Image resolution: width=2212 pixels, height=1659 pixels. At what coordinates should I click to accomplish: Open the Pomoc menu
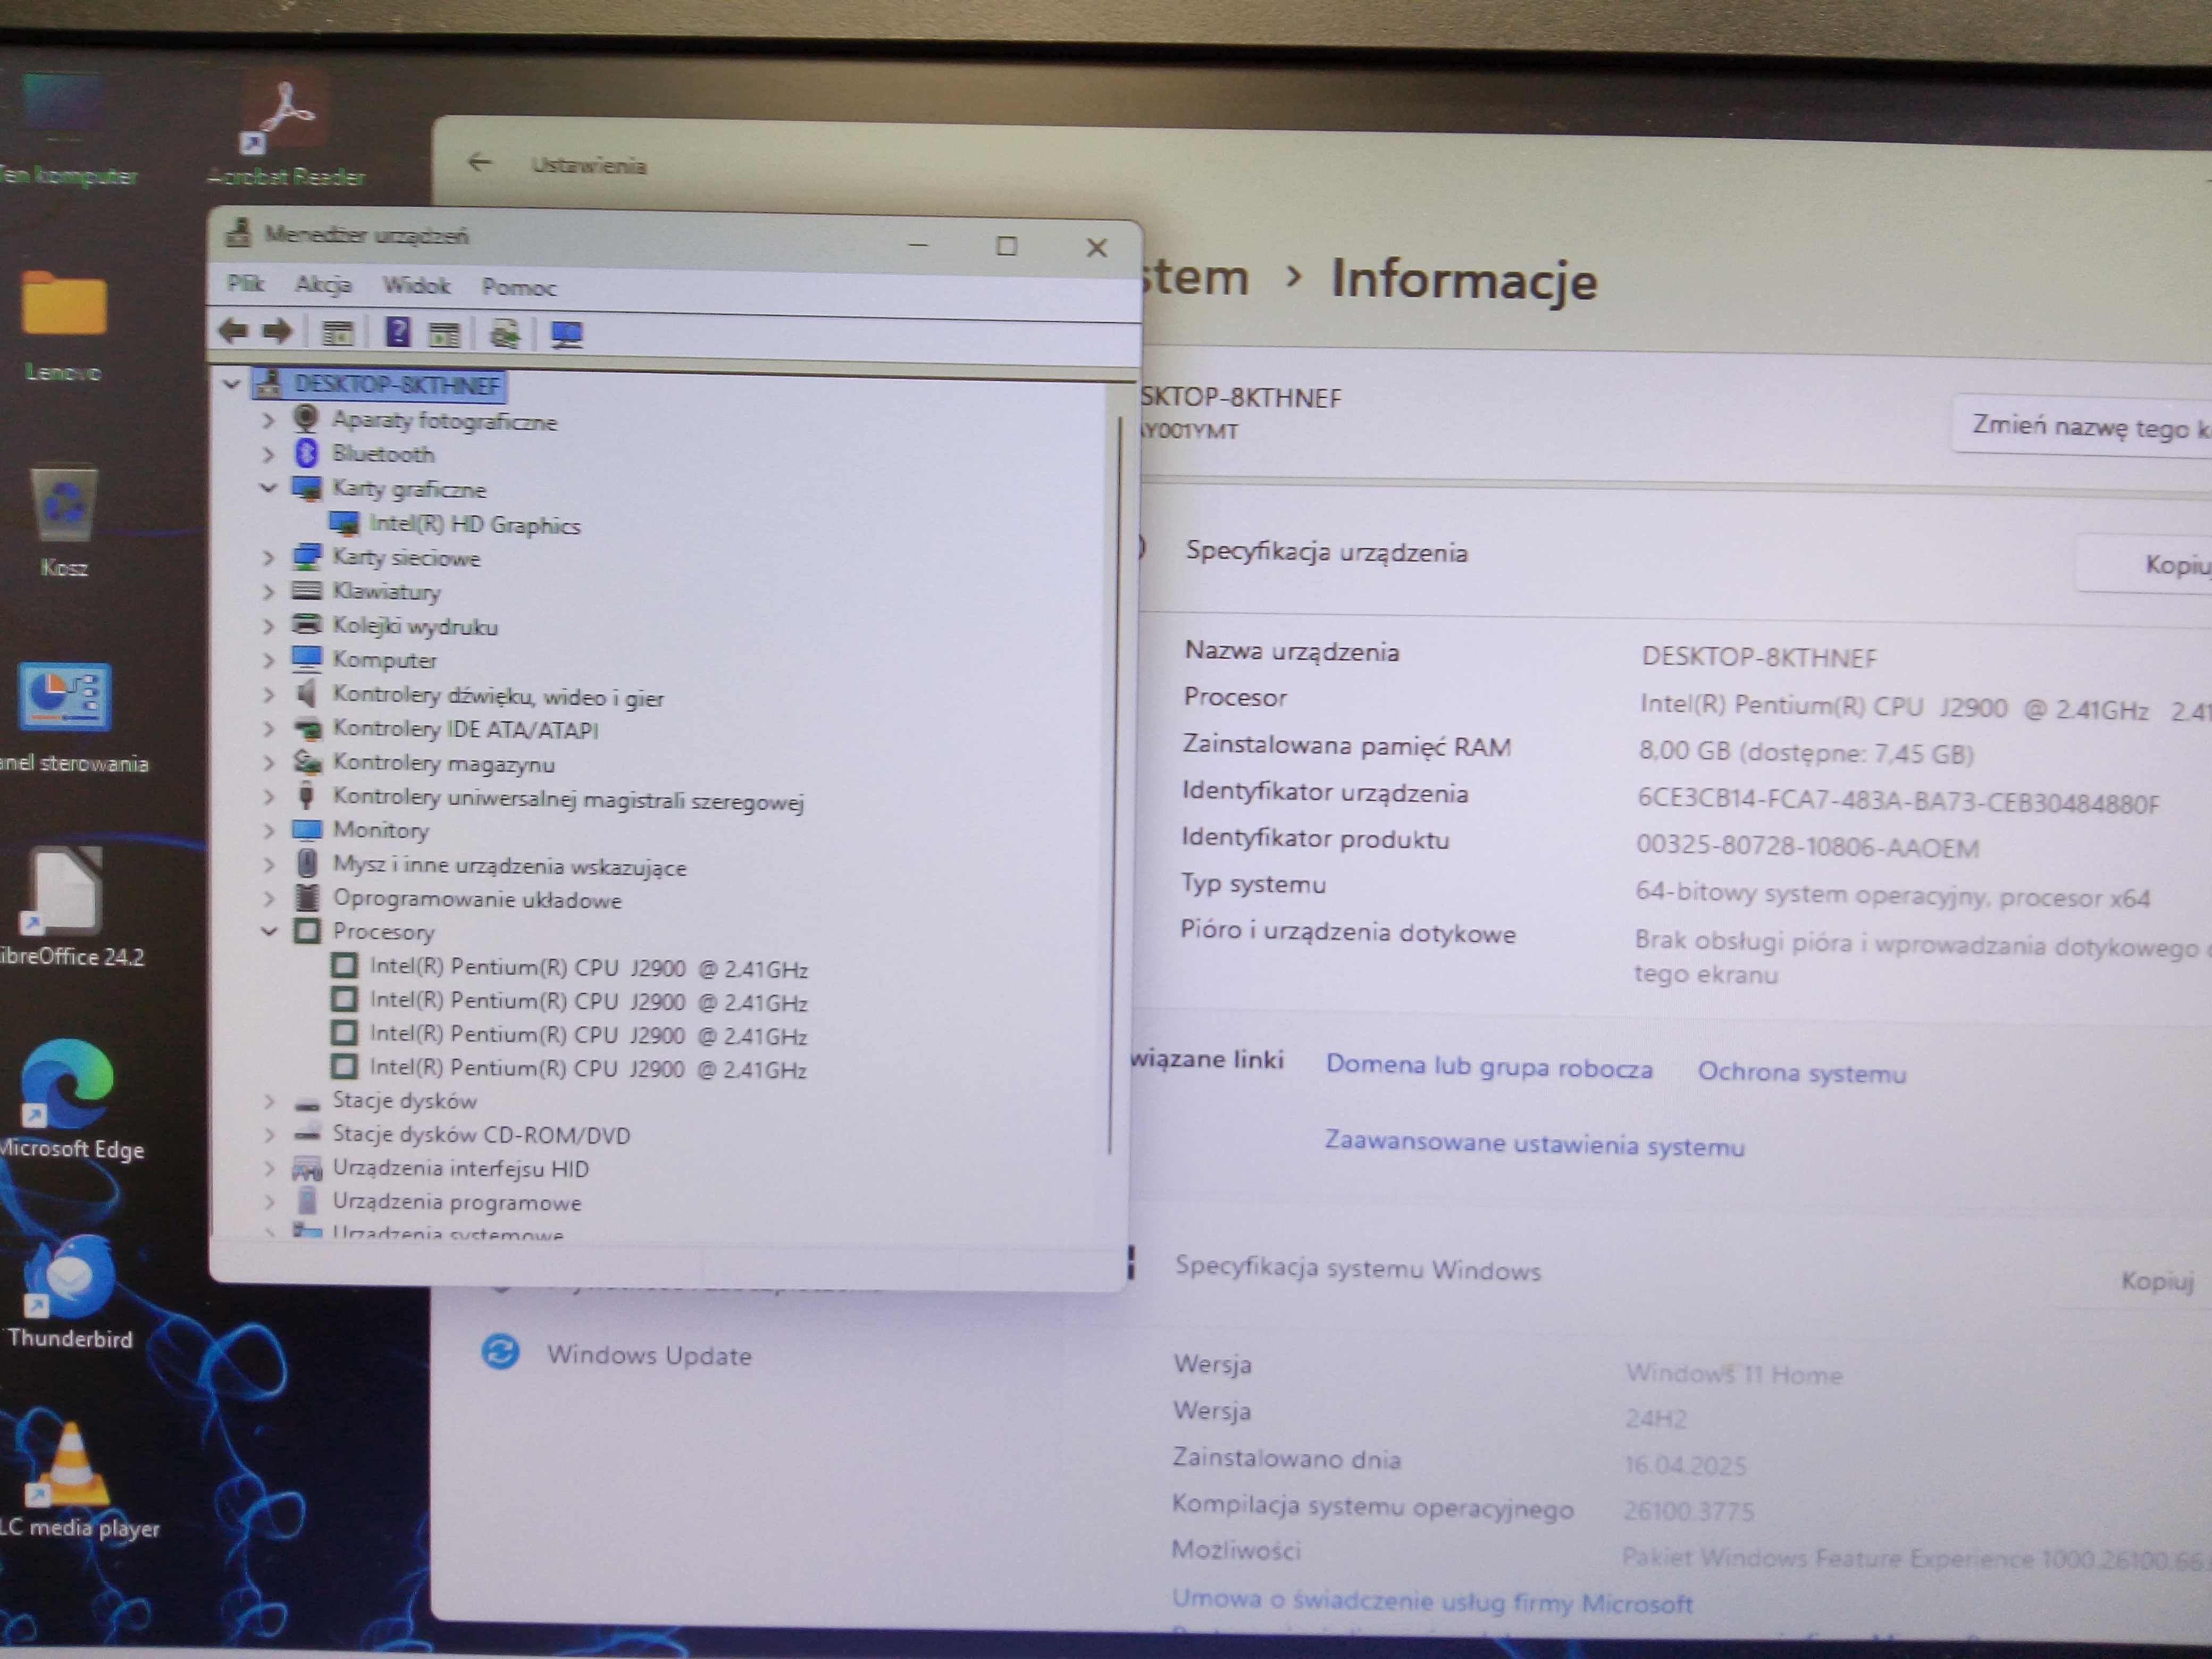point(518,287)
